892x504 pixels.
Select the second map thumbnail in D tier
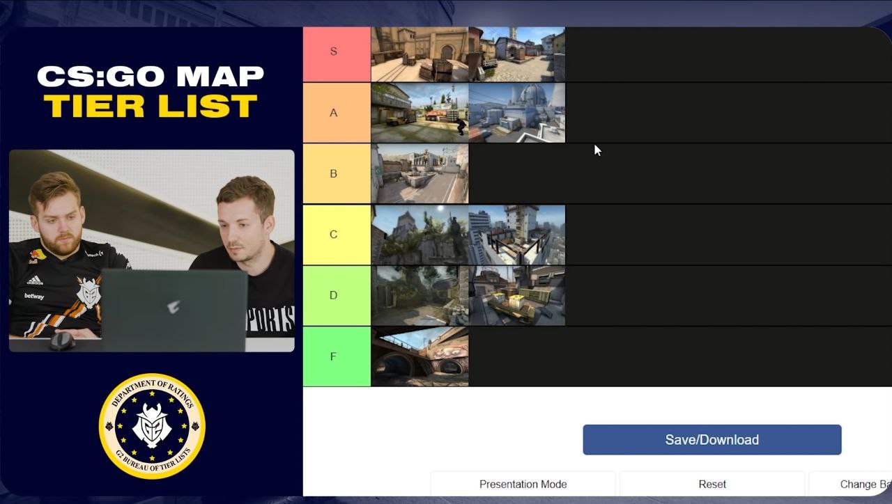516,296
